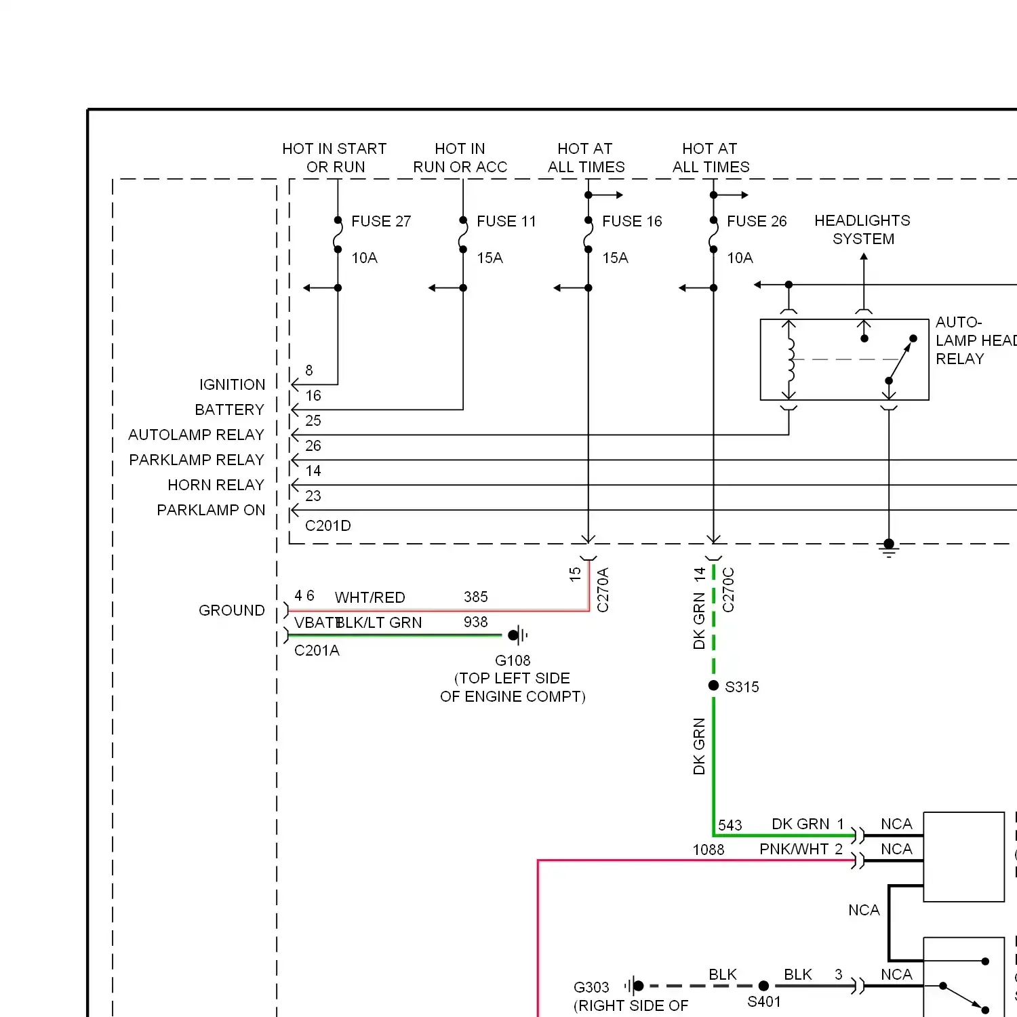Click the G108 label text

[x=513, y=661]
